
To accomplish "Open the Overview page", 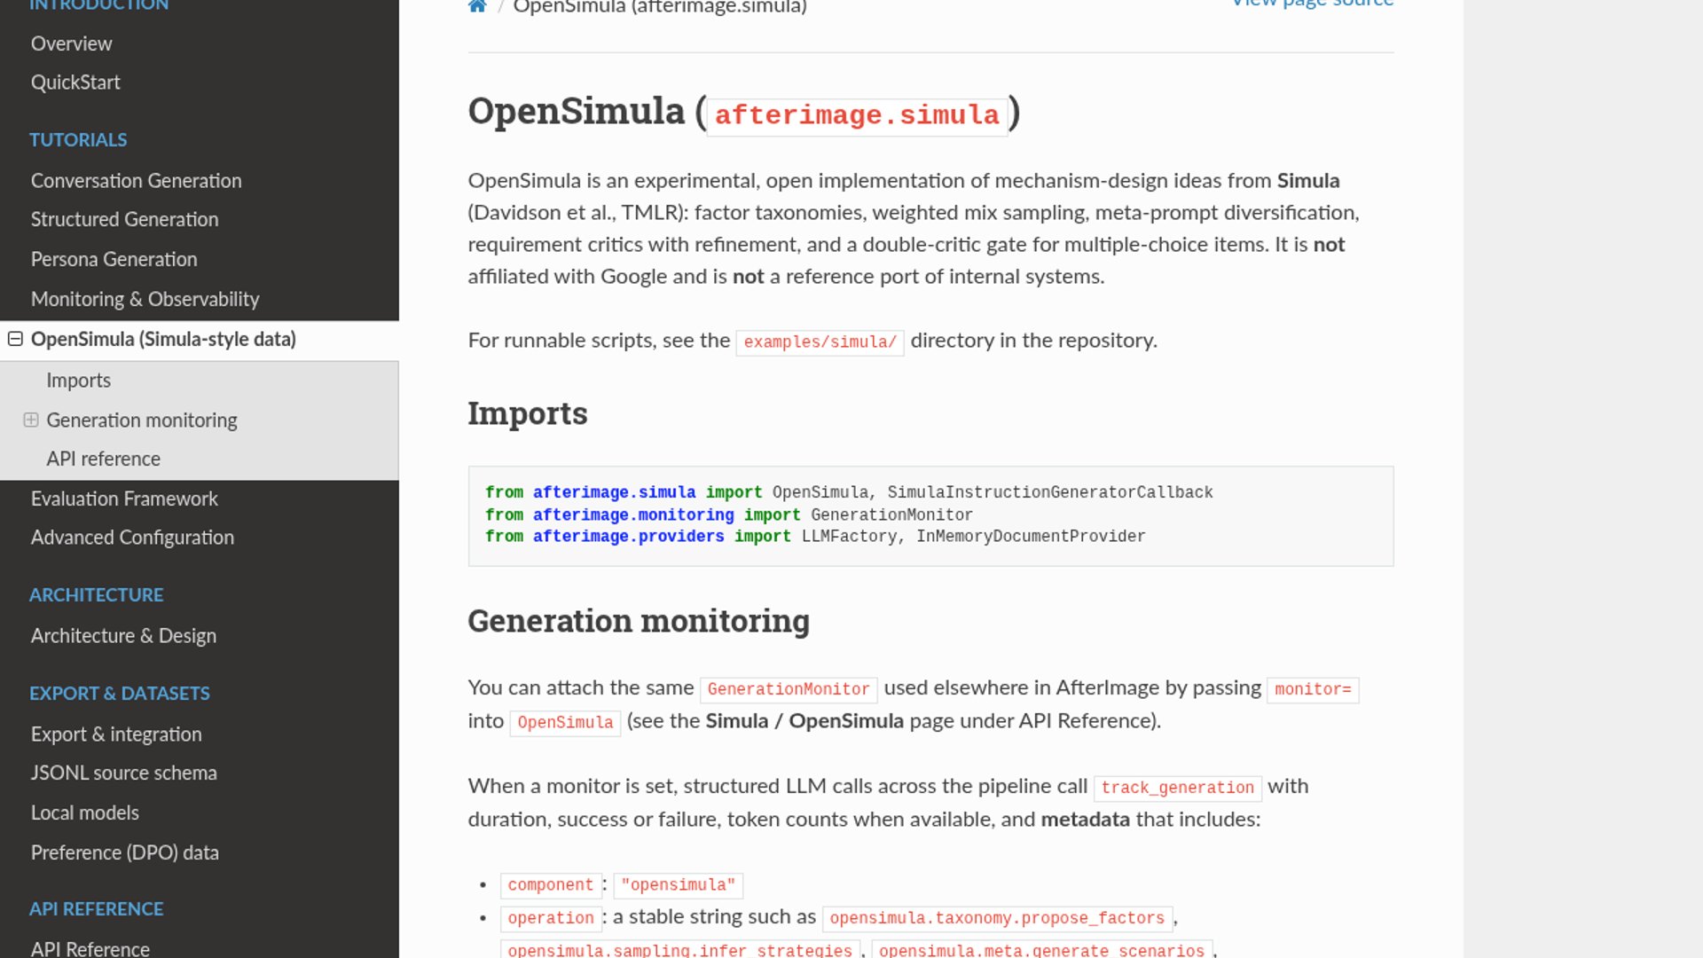I will [x=71, y=43].
